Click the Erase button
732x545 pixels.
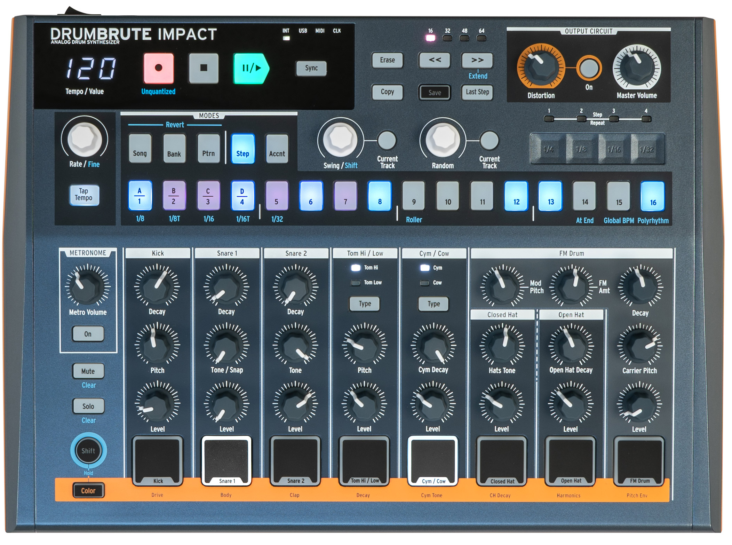coord(387,60)
